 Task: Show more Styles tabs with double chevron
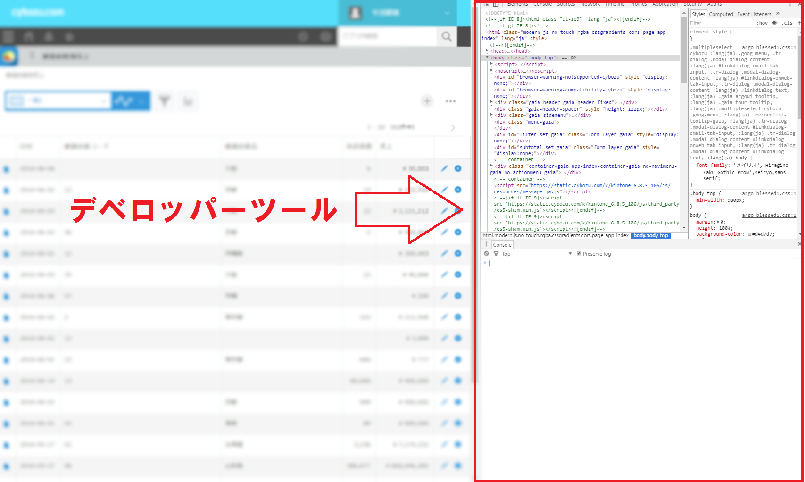[778, 14]
